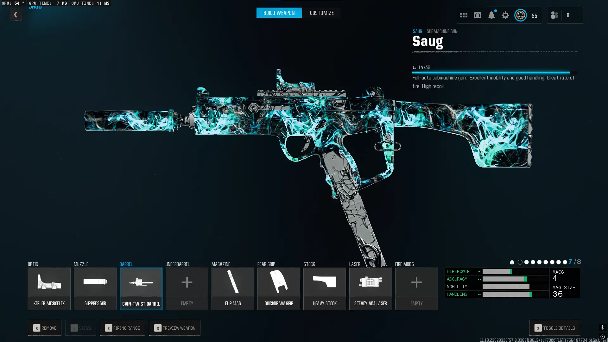Add attachment to empty Fire Mods slot
The image size is (608, 342).
pyautogui.click(x=416, y=288)
